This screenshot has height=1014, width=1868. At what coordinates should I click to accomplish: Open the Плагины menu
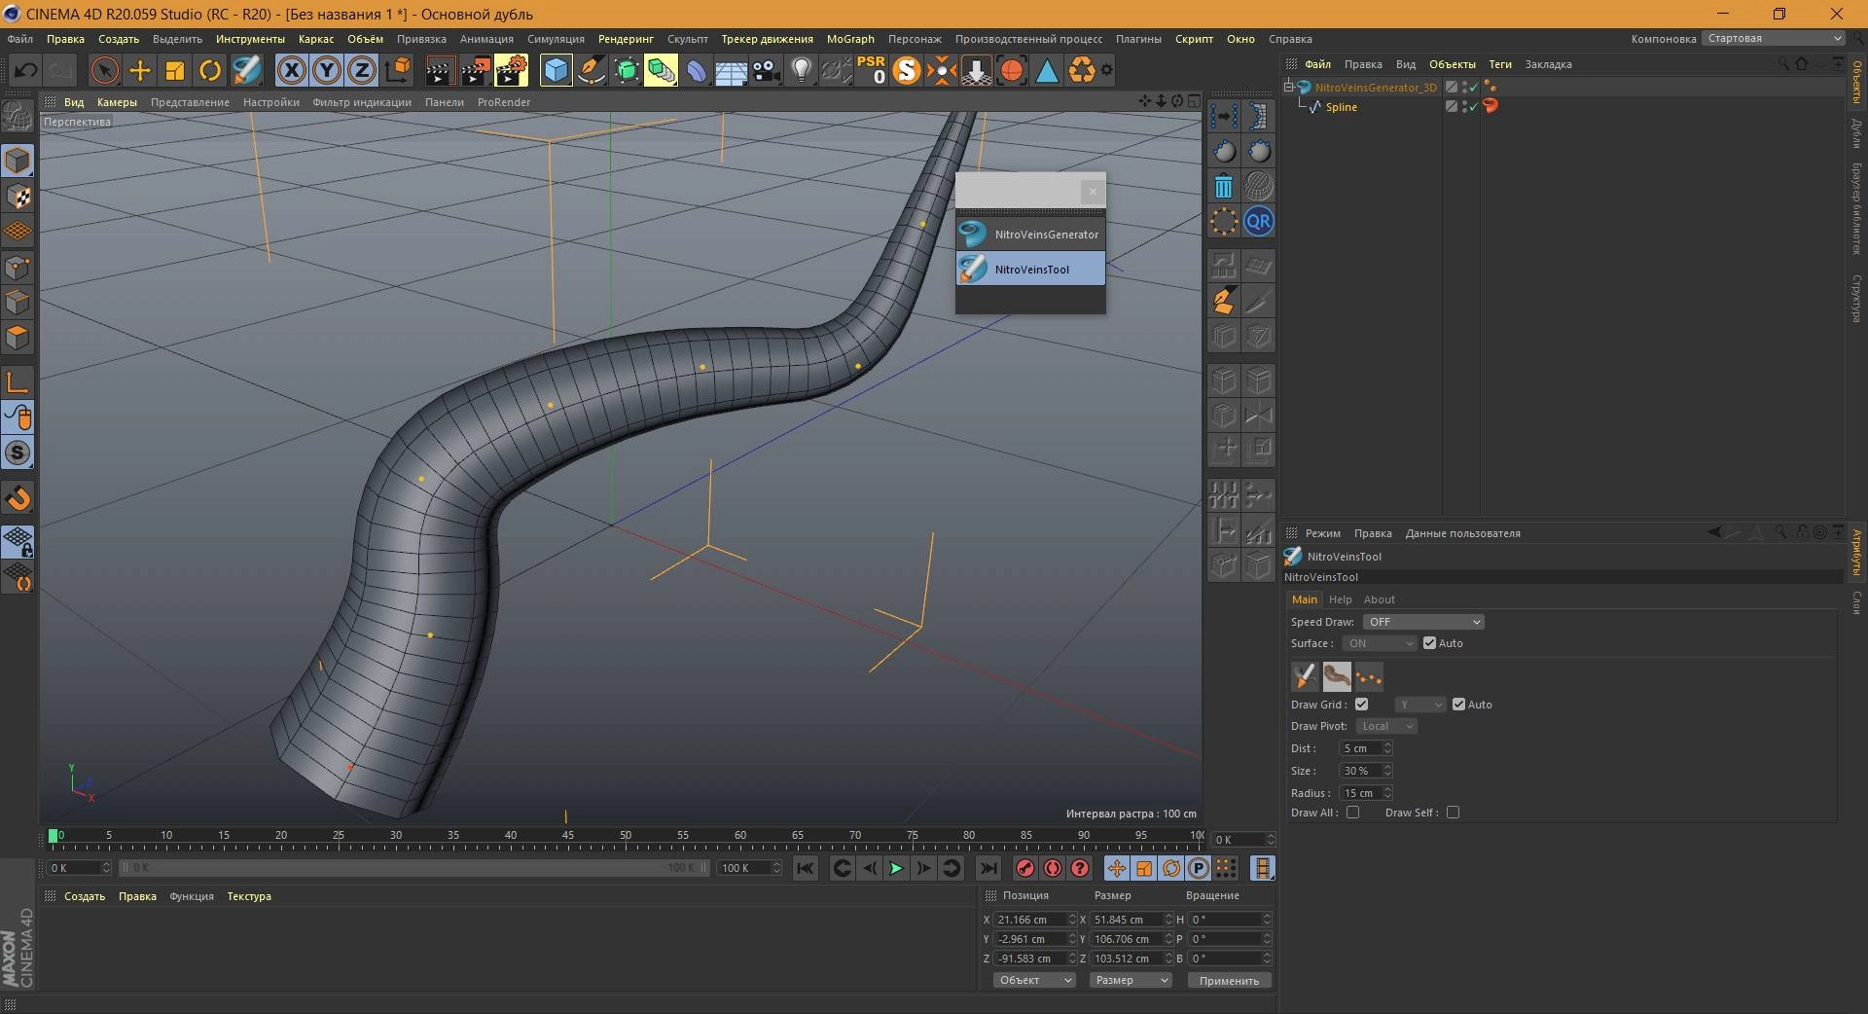(1138, 39)
